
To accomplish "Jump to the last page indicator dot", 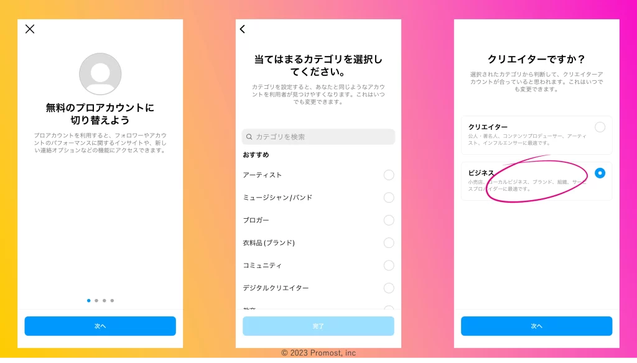I will pos(112,300).
